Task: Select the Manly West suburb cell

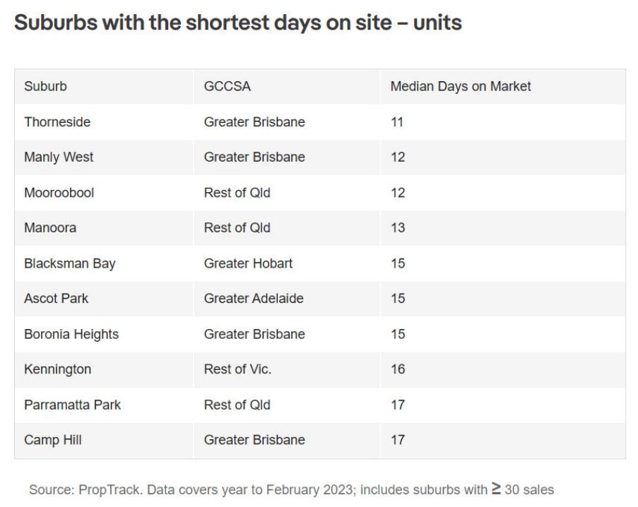Action: click(x=59, y=157)
